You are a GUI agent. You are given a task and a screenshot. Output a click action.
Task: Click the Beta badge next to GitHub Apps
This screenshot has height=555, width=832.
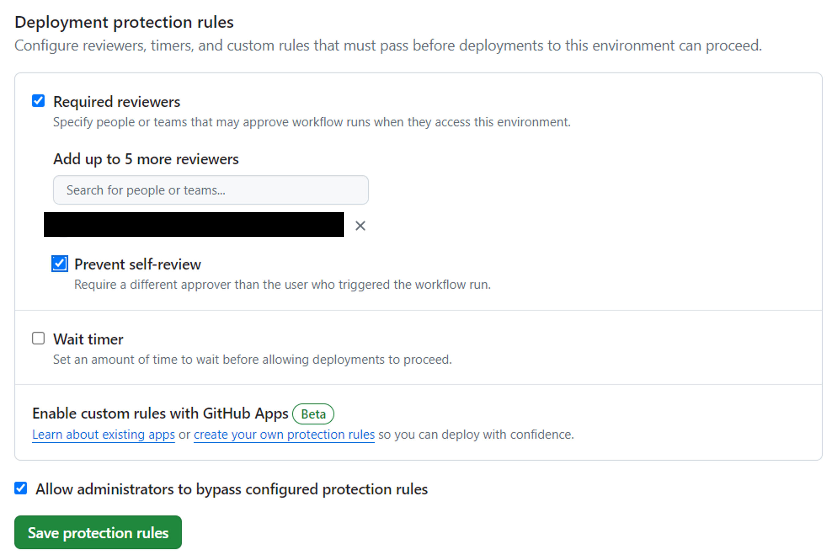pos(313,414)
